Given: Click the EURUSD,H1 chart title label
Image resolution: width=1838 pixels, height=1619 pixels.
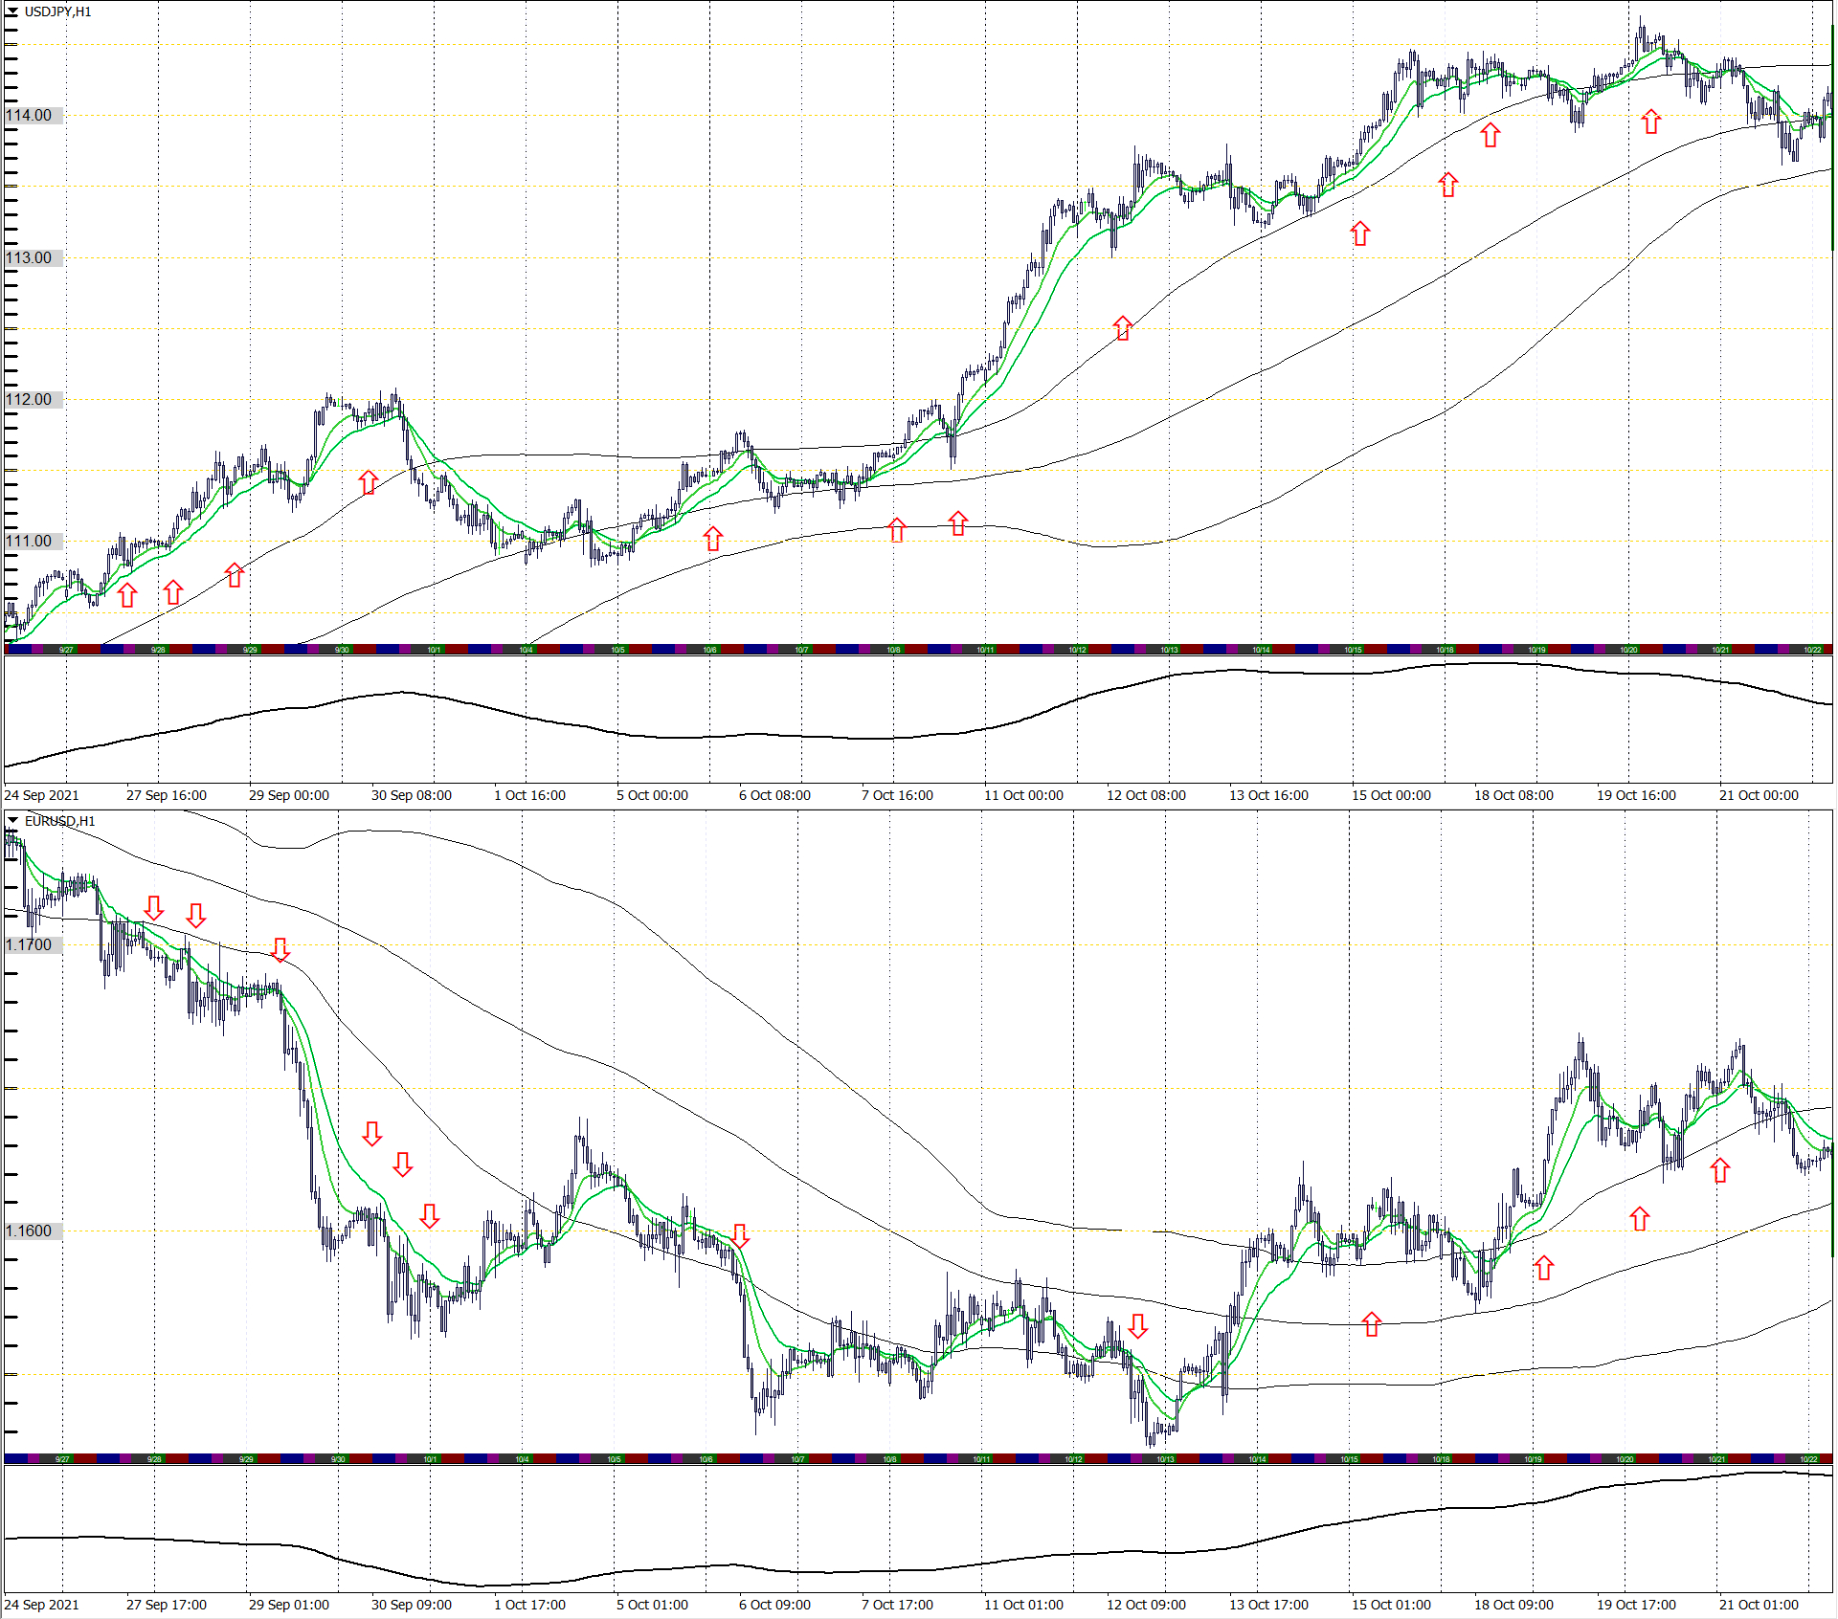Looking at the screenshot, I should coord(60,821).
